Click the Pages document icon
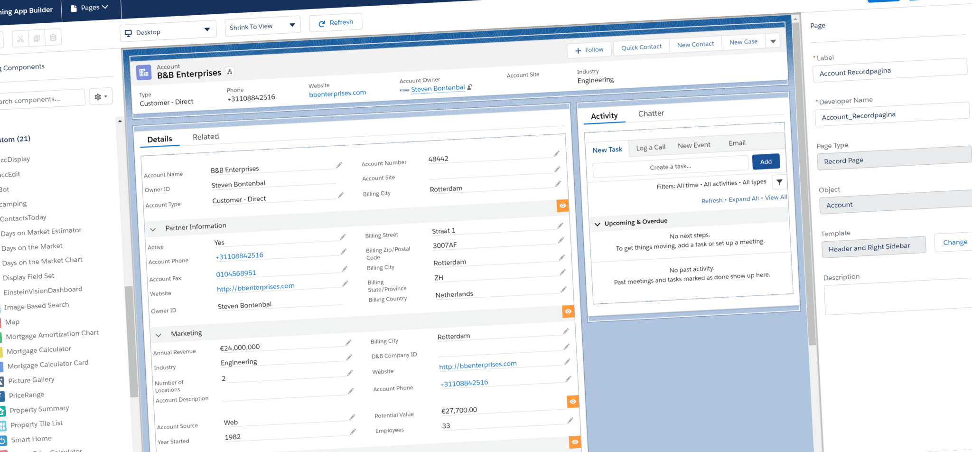Viewport: 972px width, 452px height. [74, 9]
